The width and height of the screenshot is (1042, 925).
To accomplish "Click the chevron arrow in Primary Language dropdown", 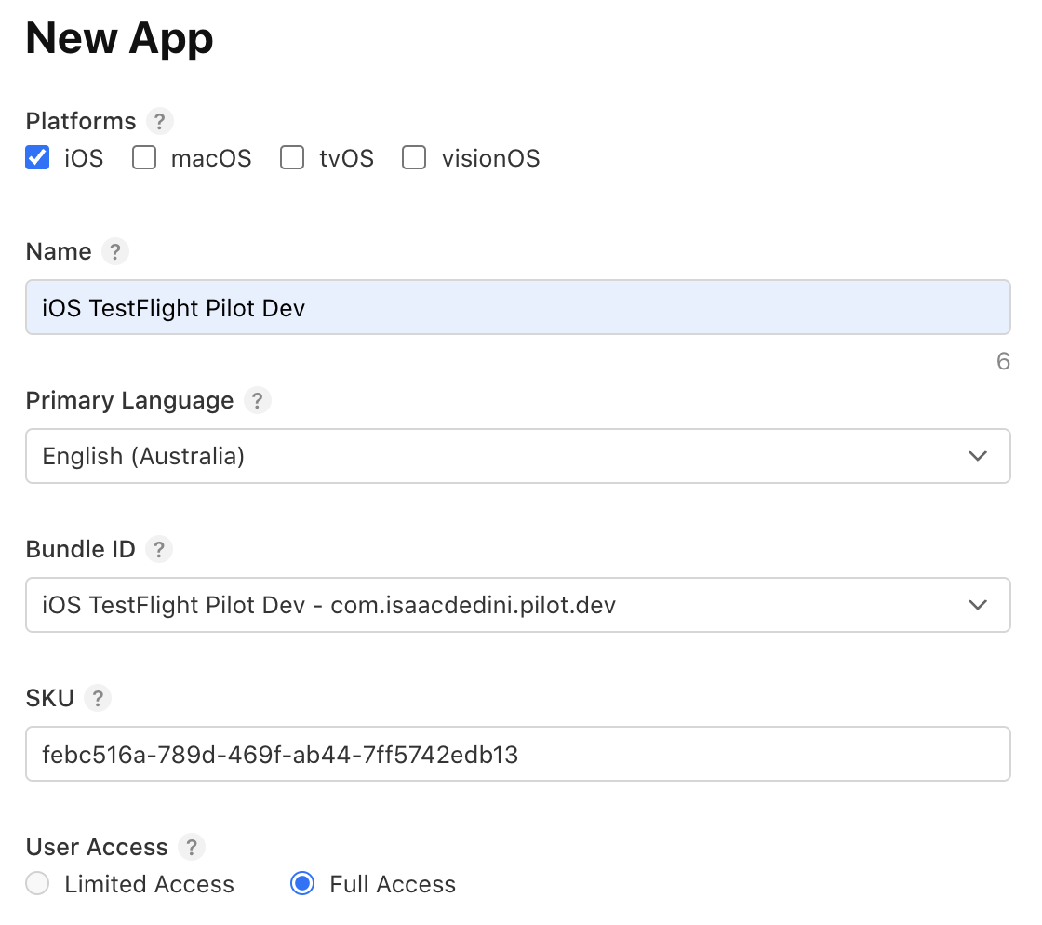I will [x=977, y=456].
